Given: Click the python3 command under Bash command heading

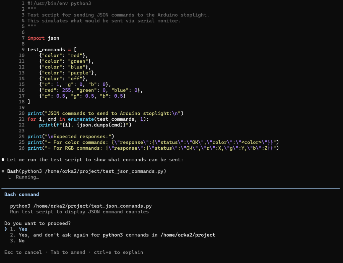Looking at the screenshot, I should click(79, 206).
